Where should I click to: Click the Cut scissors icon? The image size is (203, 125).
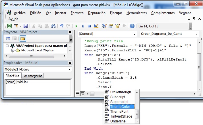click(x=34, y=26)
